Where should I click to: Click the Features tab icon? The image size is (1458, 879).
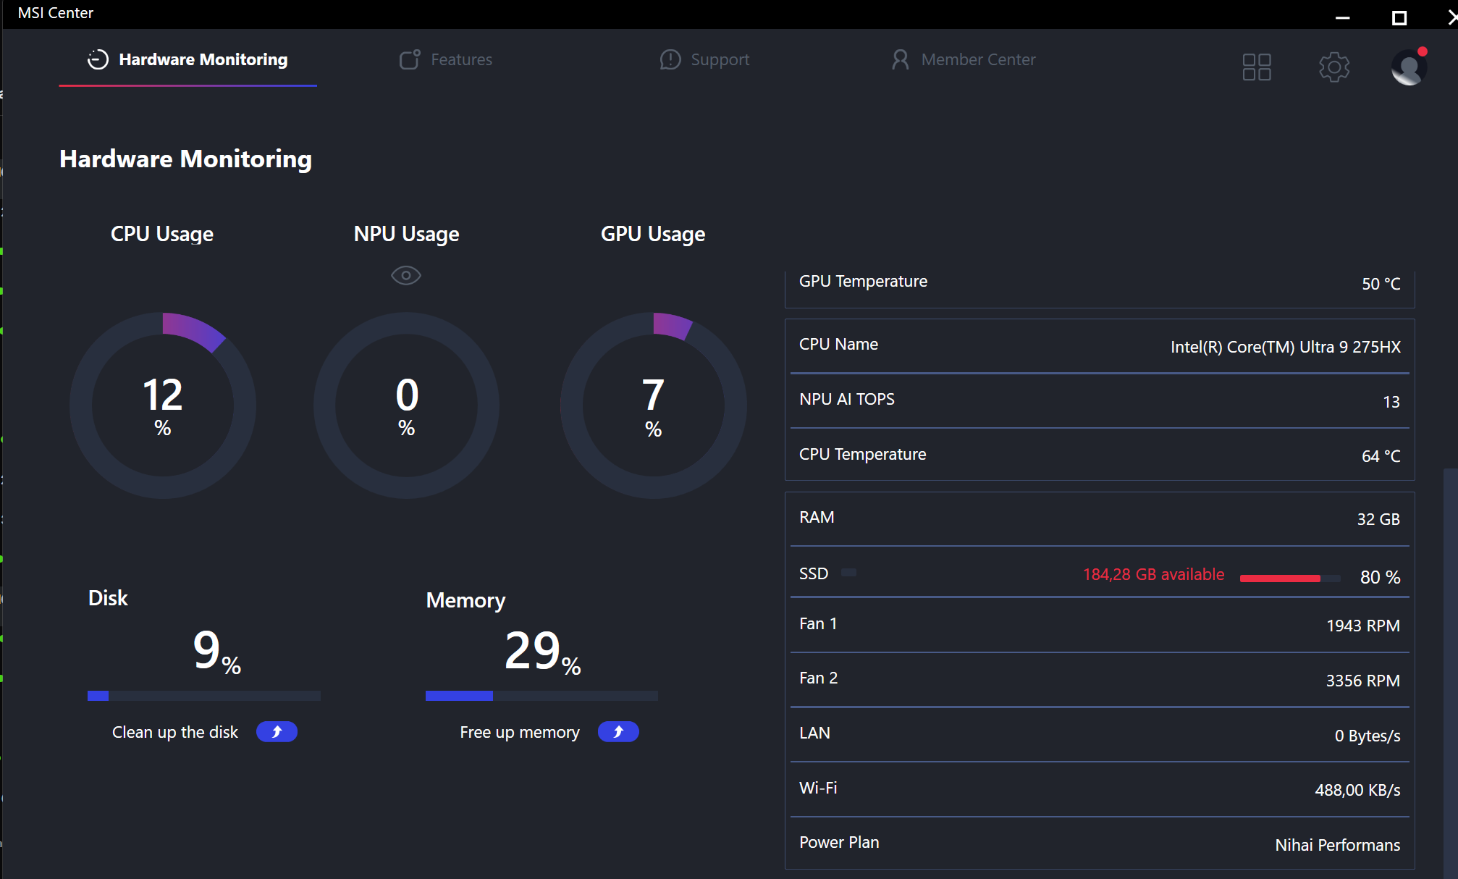pyautogui.click(x=410, y=59)
